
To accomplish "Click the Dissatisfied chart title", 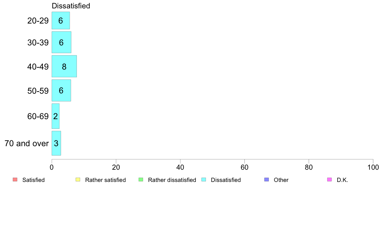I will tap(71, 6).
